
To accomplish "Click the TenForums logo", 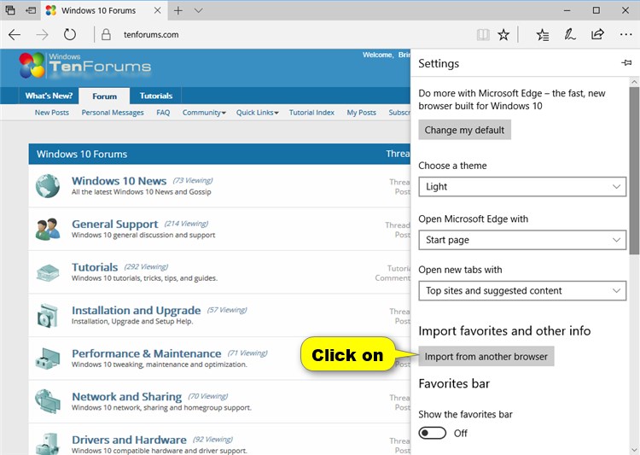I will pos(84,66).
